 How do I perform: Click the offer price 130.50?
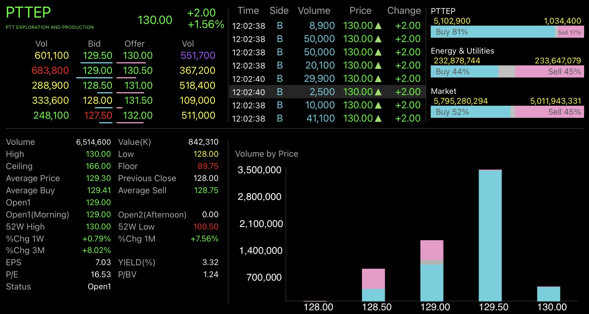pos(138,70)
